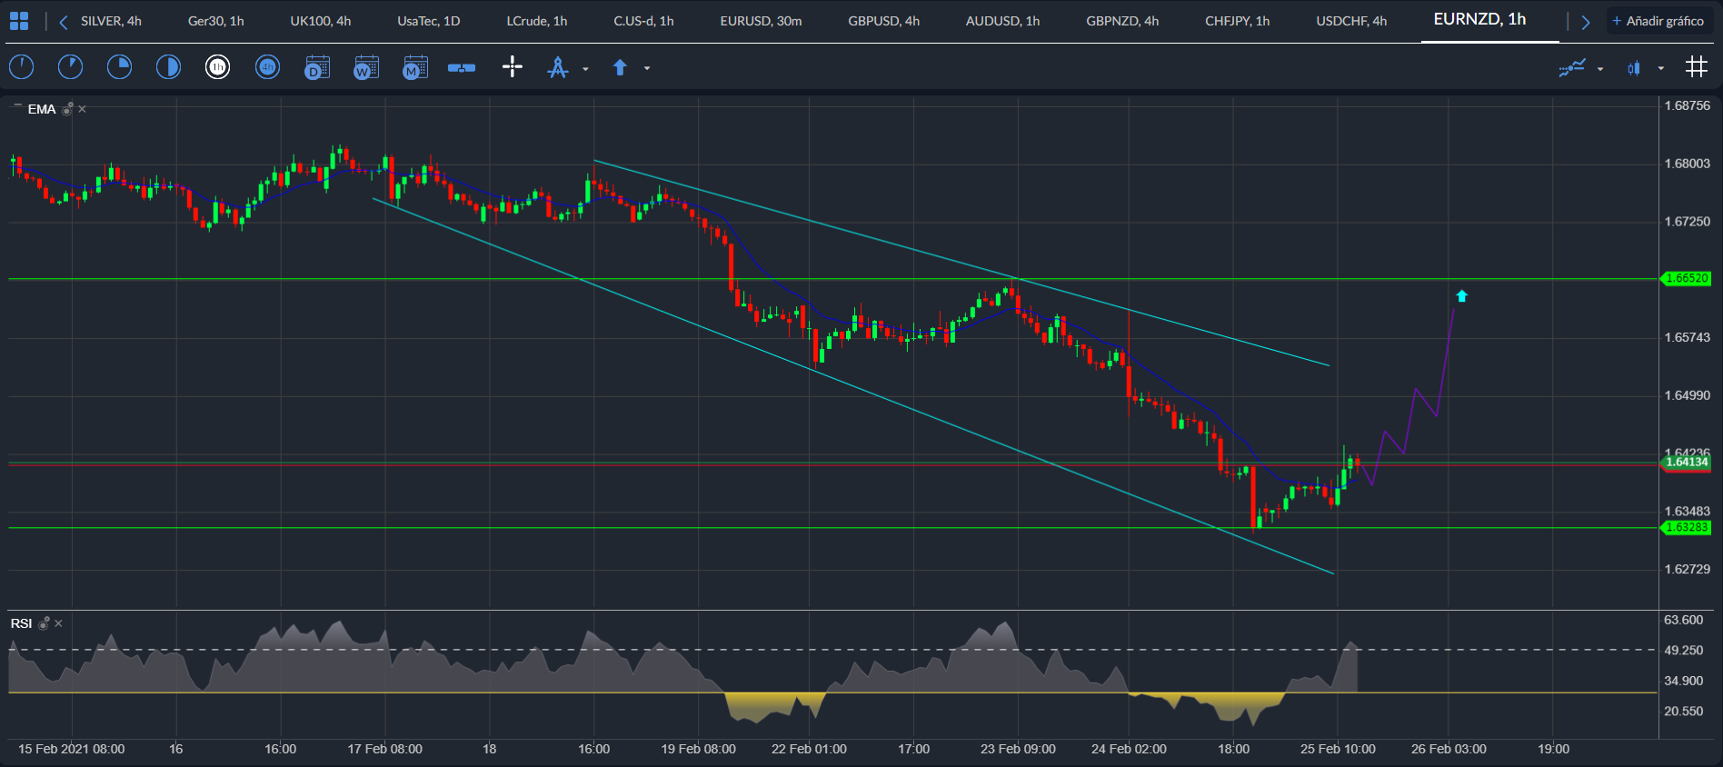Switch to the SILVER, 4h tab

111,21
